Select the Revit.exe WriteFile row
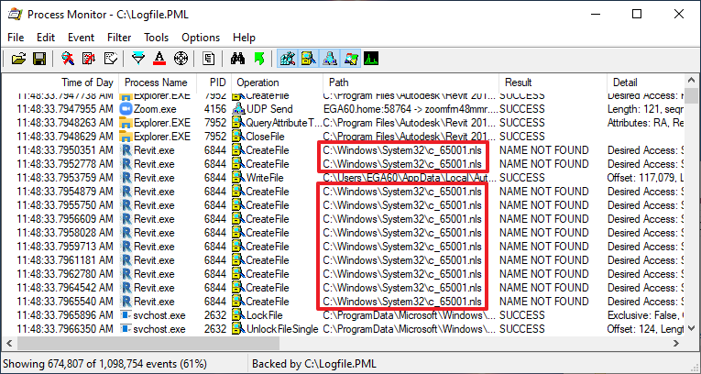This screenshot has width=701, height=374. [x=344, y=178]
